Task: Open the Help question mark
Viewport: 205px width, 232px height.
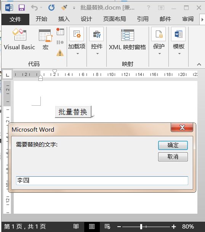Action: [x=148, y=8]
